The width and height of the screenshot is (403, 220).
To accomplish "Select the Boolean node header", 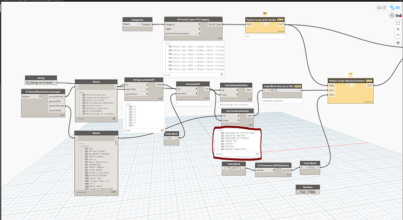I will [x=308, y=187].
